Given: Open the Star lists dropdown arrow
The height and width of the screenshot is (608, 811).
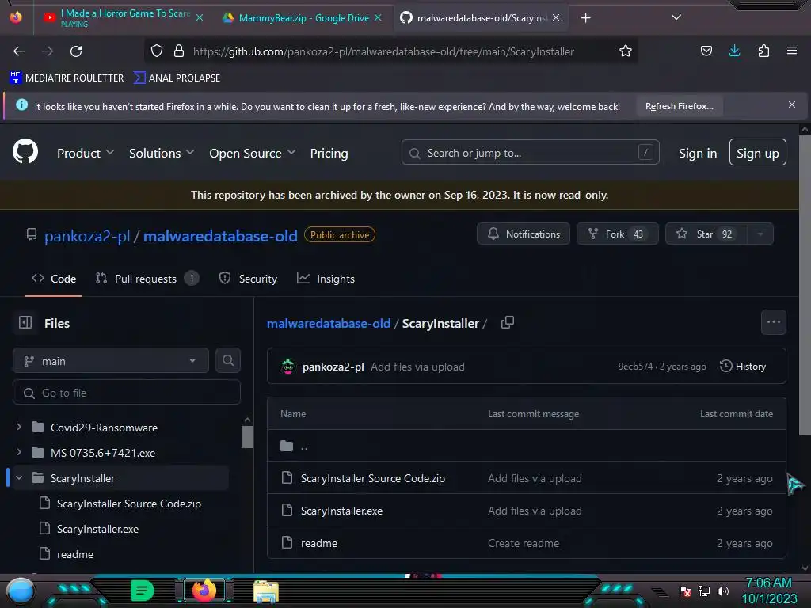Looking at the screenshot, I should point(760,234).
